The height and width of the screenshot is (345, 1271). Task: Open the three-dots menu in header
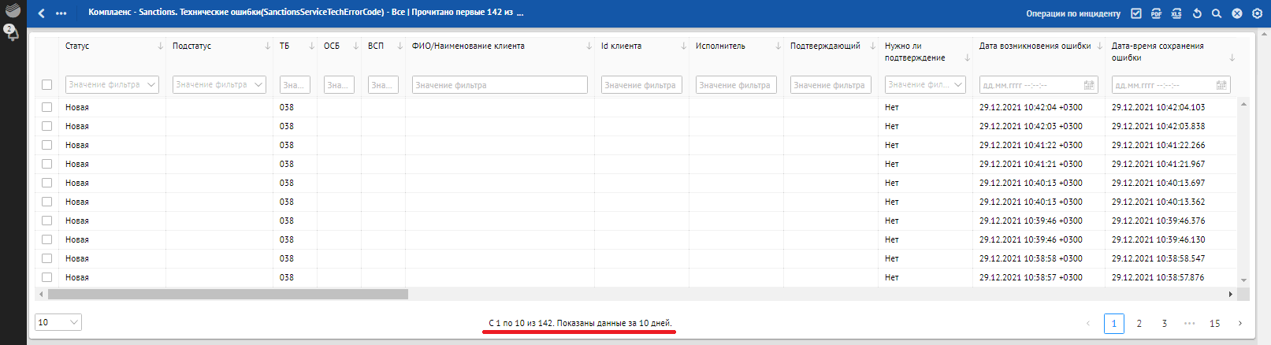pos(61,13)
